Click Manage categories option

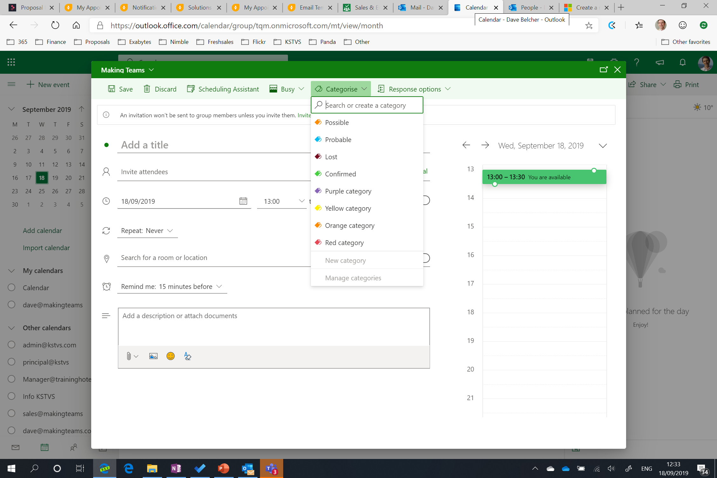(x=353, y=277)
